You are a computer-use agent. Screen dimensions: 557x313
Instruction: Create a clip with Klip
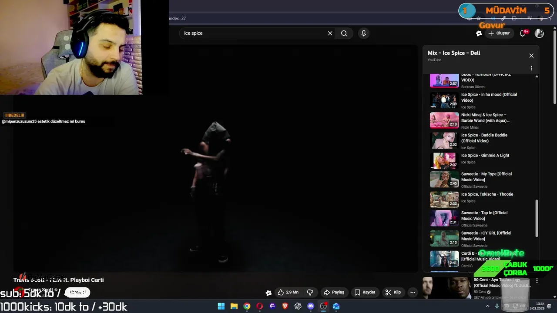coord(393,293)
